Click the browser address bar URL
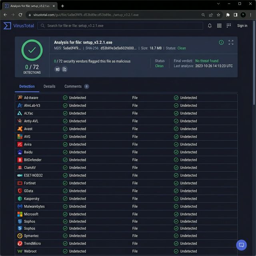Viewport: 256px width, 256px height. point(86,15)
